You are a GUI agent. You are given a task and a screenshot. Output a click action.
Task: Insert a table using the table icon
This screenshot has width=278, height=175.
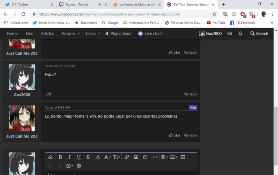pyautogui.click(x=183, y=157)
